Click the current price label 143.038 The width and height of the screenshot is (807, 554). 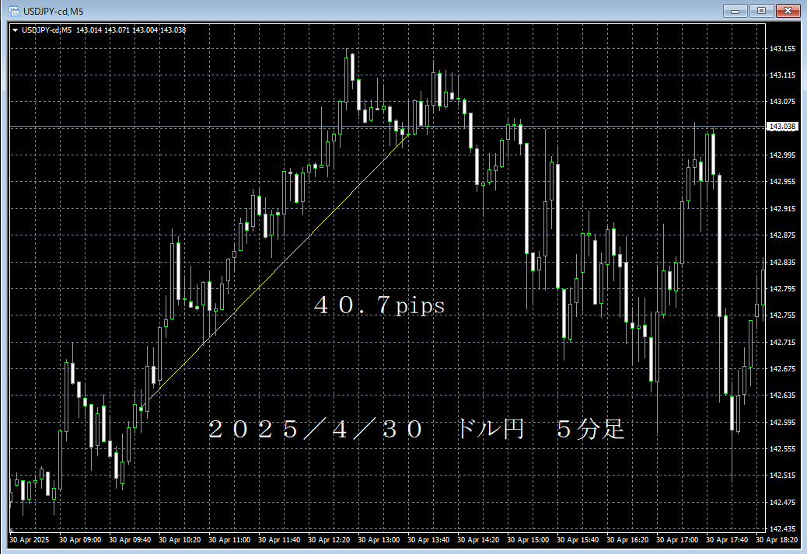click(782, 126)
